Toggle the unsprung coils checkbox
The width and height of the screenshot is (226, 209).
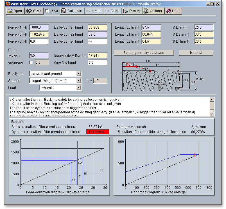[31, 62]
